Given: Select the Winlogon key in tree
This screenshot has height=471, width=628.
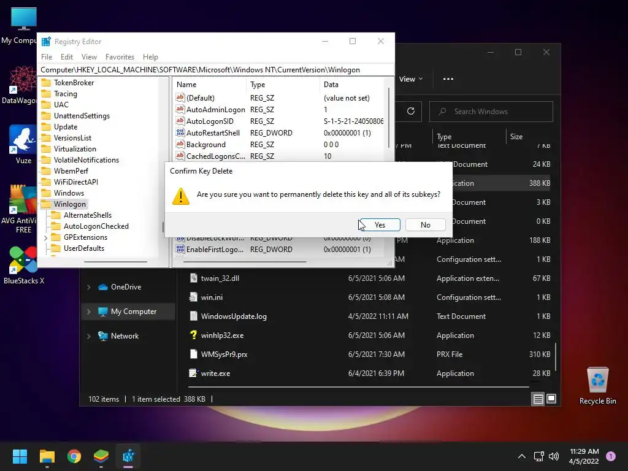Looking at the screenshot, I should coord(70,204).
